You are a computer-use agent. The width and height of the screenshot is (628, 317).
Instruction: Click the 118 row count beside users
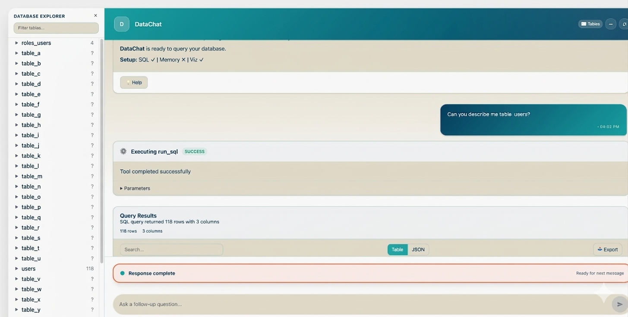pos(90,268)
